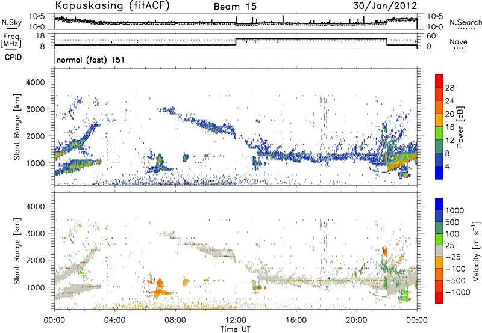The image size is (482, 333).
Task: Click the 'N.Search' legend label
Action: pyautogui.click(x=466, y=22)
